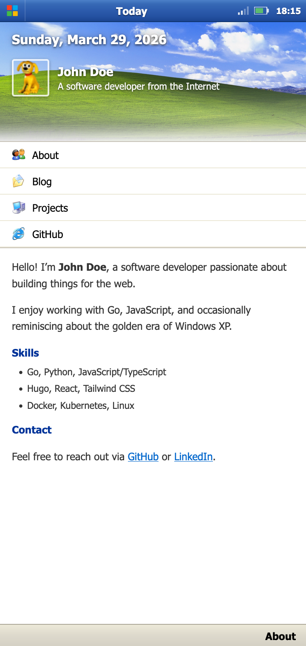Click the two-people About icon
This screenshot has width=306, height=646.
coord(19,155)
